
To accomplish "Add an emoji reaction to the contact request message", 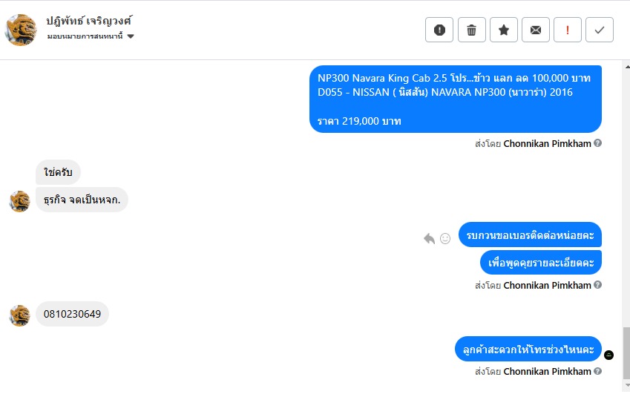I will (x=445, y=238).
